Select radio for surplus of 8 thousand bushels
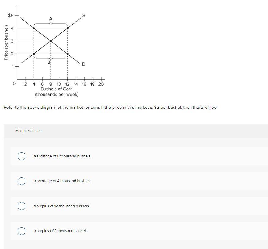The height and width of the screenshot is (249, 268). point(21,231)
